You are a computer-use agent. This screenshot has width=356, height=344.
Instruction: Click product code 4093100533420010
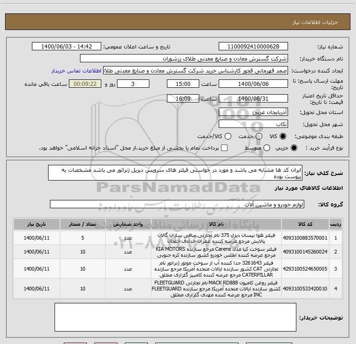(x=305, y=289)
